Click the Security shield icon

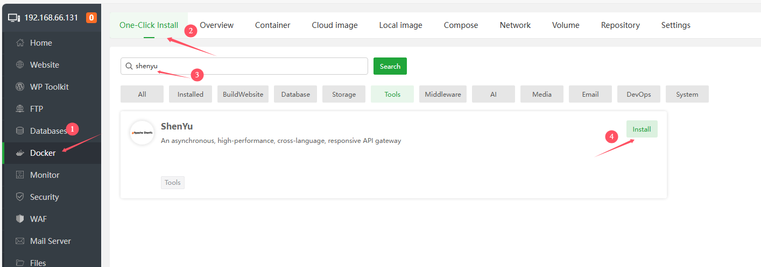coord(20,197)
